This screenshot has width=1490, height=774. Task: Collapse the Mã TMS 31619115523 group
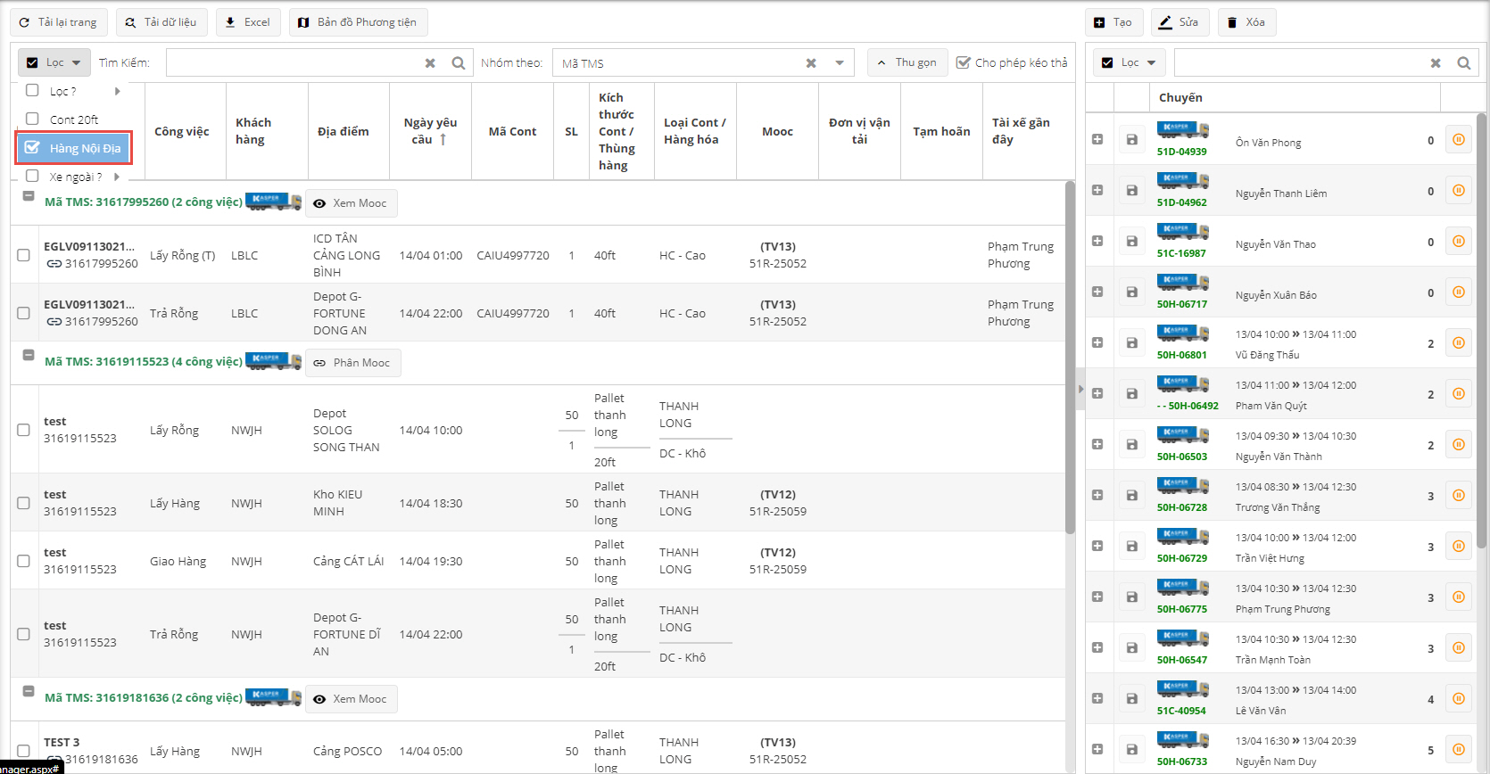pyautogui.click(x=29, y=356)
